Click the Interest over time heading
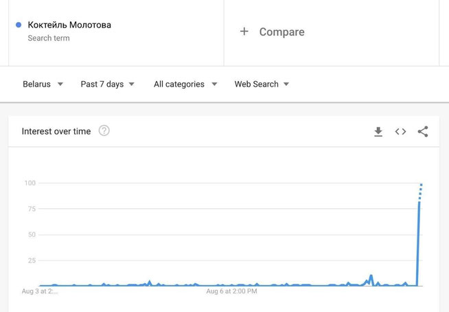449x312 pixels. 56,131
